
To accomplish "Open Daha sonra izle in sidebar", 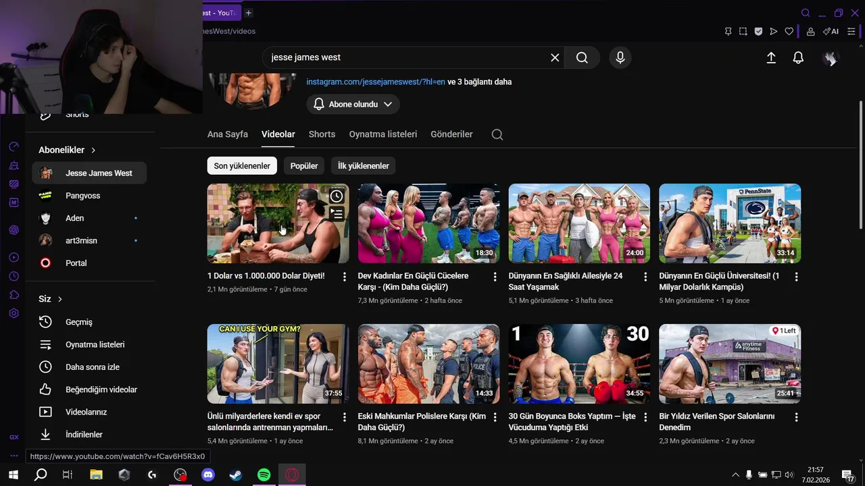I will 89,367.
